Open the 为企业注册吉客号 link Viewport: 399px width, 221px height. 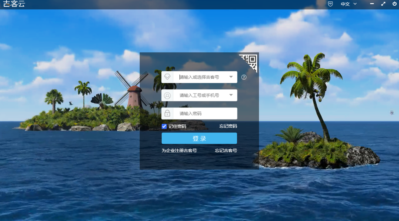point(179,150)
